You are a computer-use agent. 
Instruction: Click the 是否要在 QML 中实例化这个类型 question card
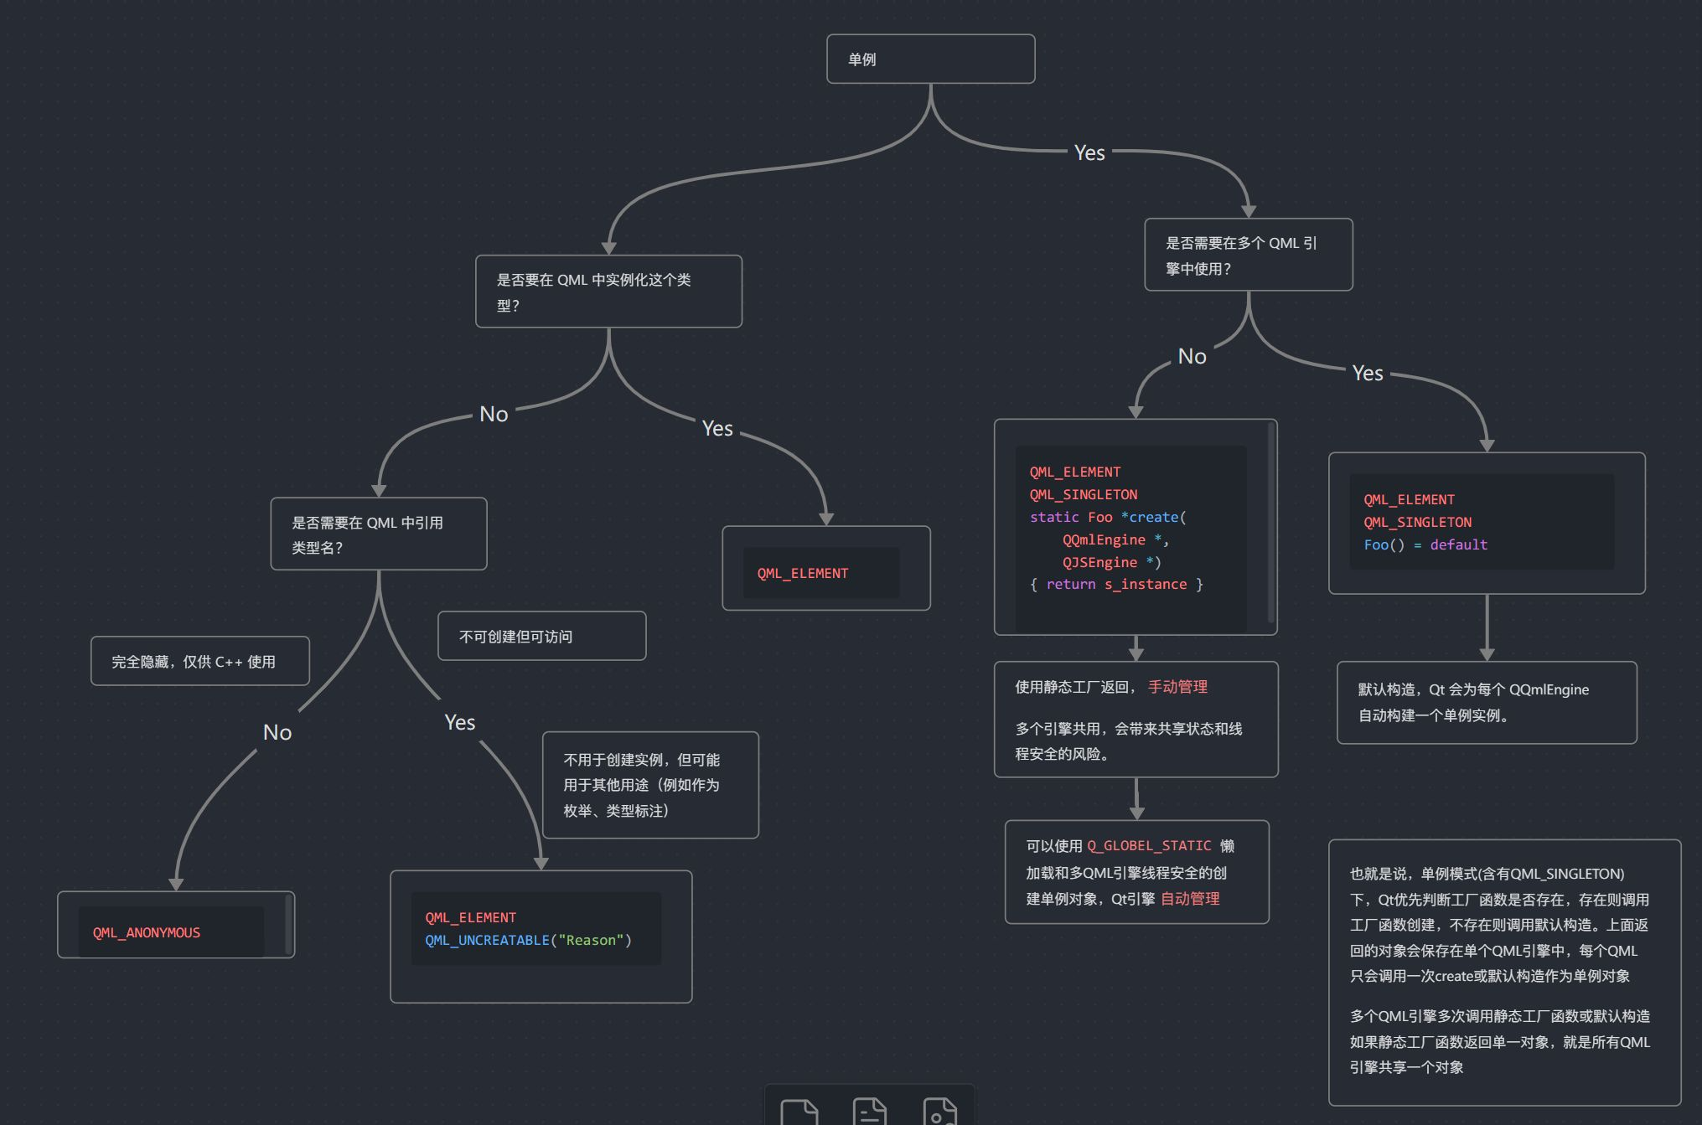608,292
